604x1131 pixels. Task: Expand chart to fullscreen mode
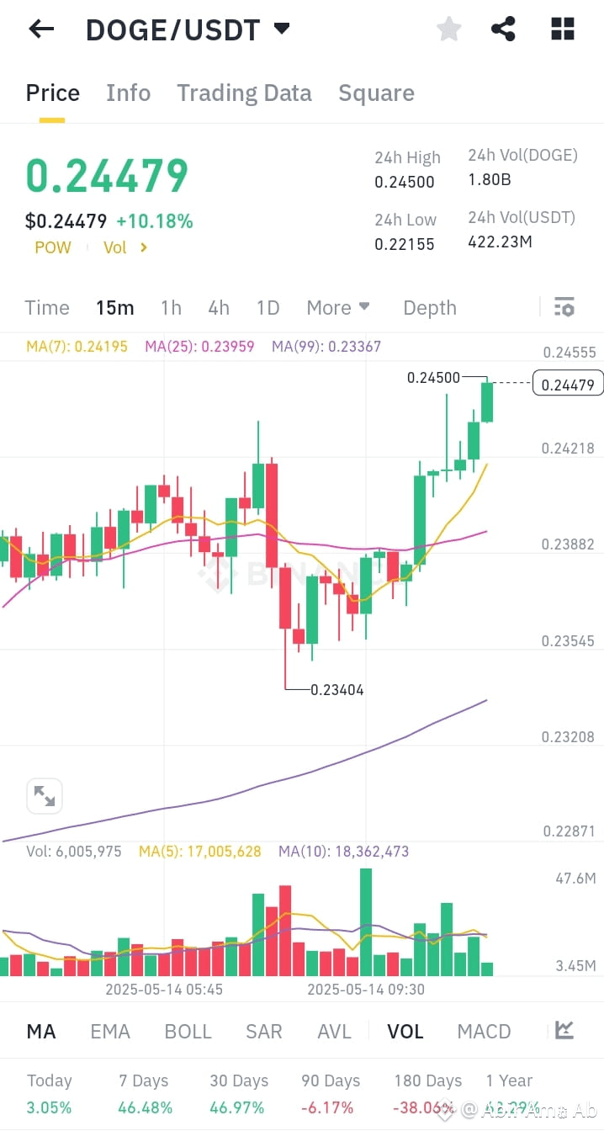click(44, 795)
